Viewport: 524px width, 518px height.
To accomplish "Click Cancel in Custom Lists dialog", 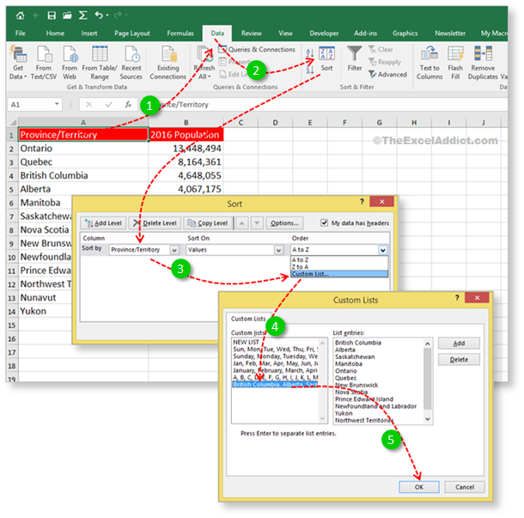I will tap(465, 487).
